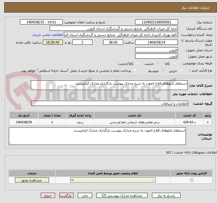
Task: Click the 'گروه خدمت' field
Action: pos(109,103)
